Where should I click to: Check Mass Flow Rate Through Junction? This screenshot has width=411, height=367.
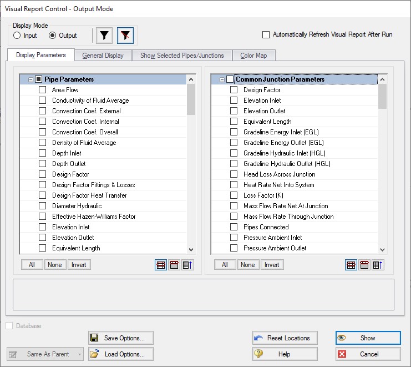click(234, 217)
